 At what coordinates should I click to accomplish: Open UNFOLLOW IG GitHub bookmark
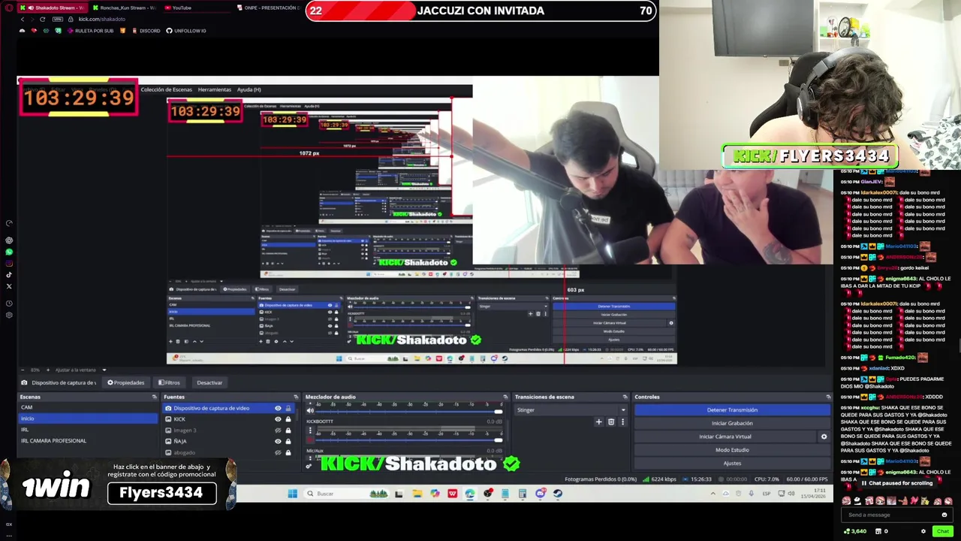186,31
